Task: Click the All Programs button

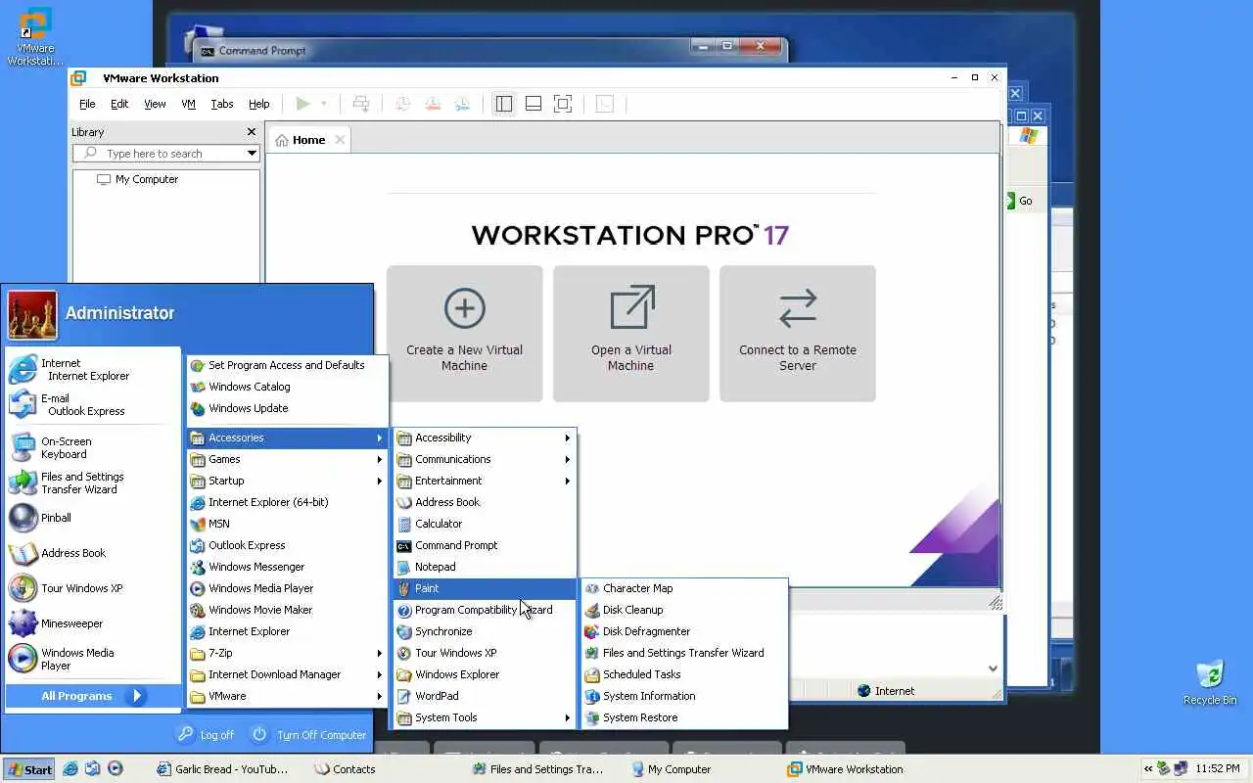Action: [x=93, y=696]
